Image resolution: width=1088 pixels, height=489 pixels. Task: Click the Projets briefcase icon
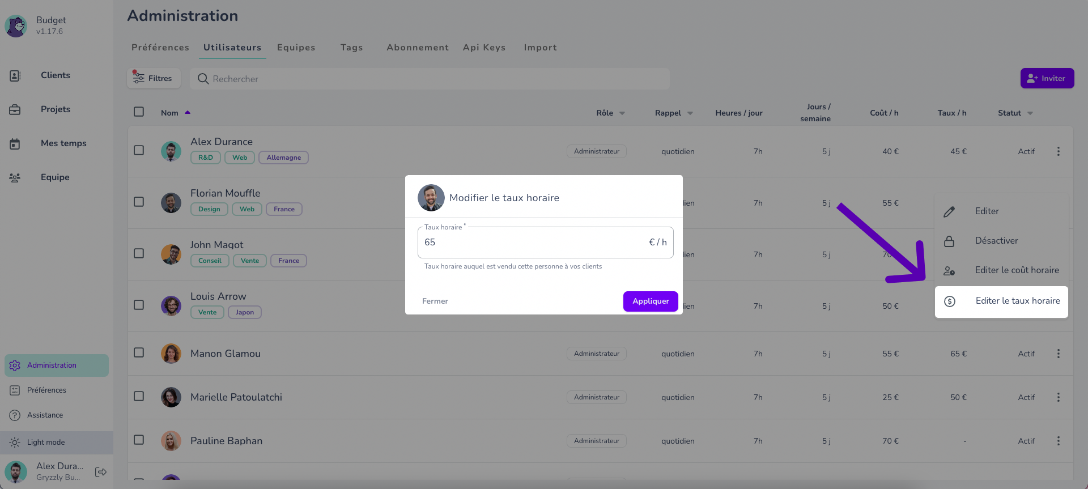15,109
